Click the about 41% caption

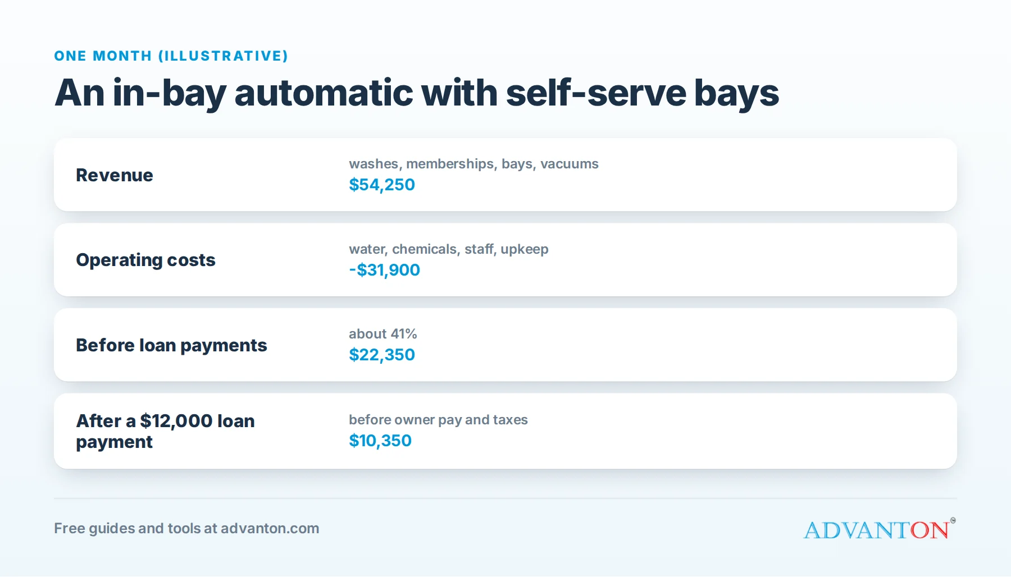383,334
